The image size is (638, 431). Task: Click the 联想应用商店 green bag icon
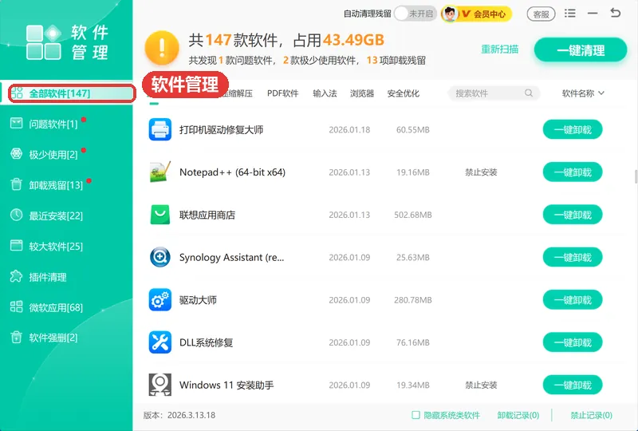pyautogui.click(x=160, y=215)
